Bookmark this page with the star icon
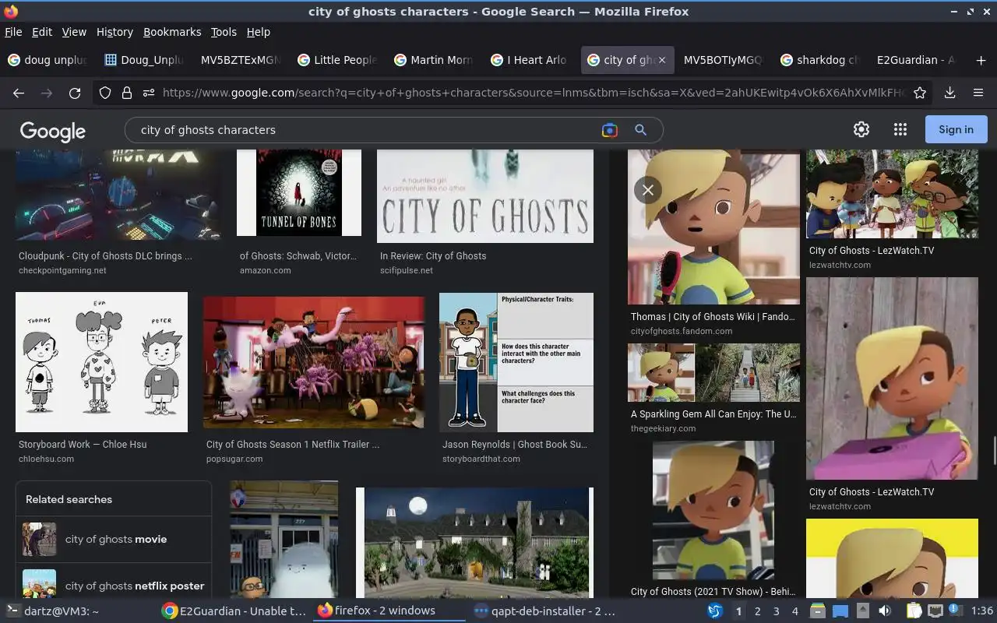Viewport: 997px width, 623px height. click(x=920, y=93)
